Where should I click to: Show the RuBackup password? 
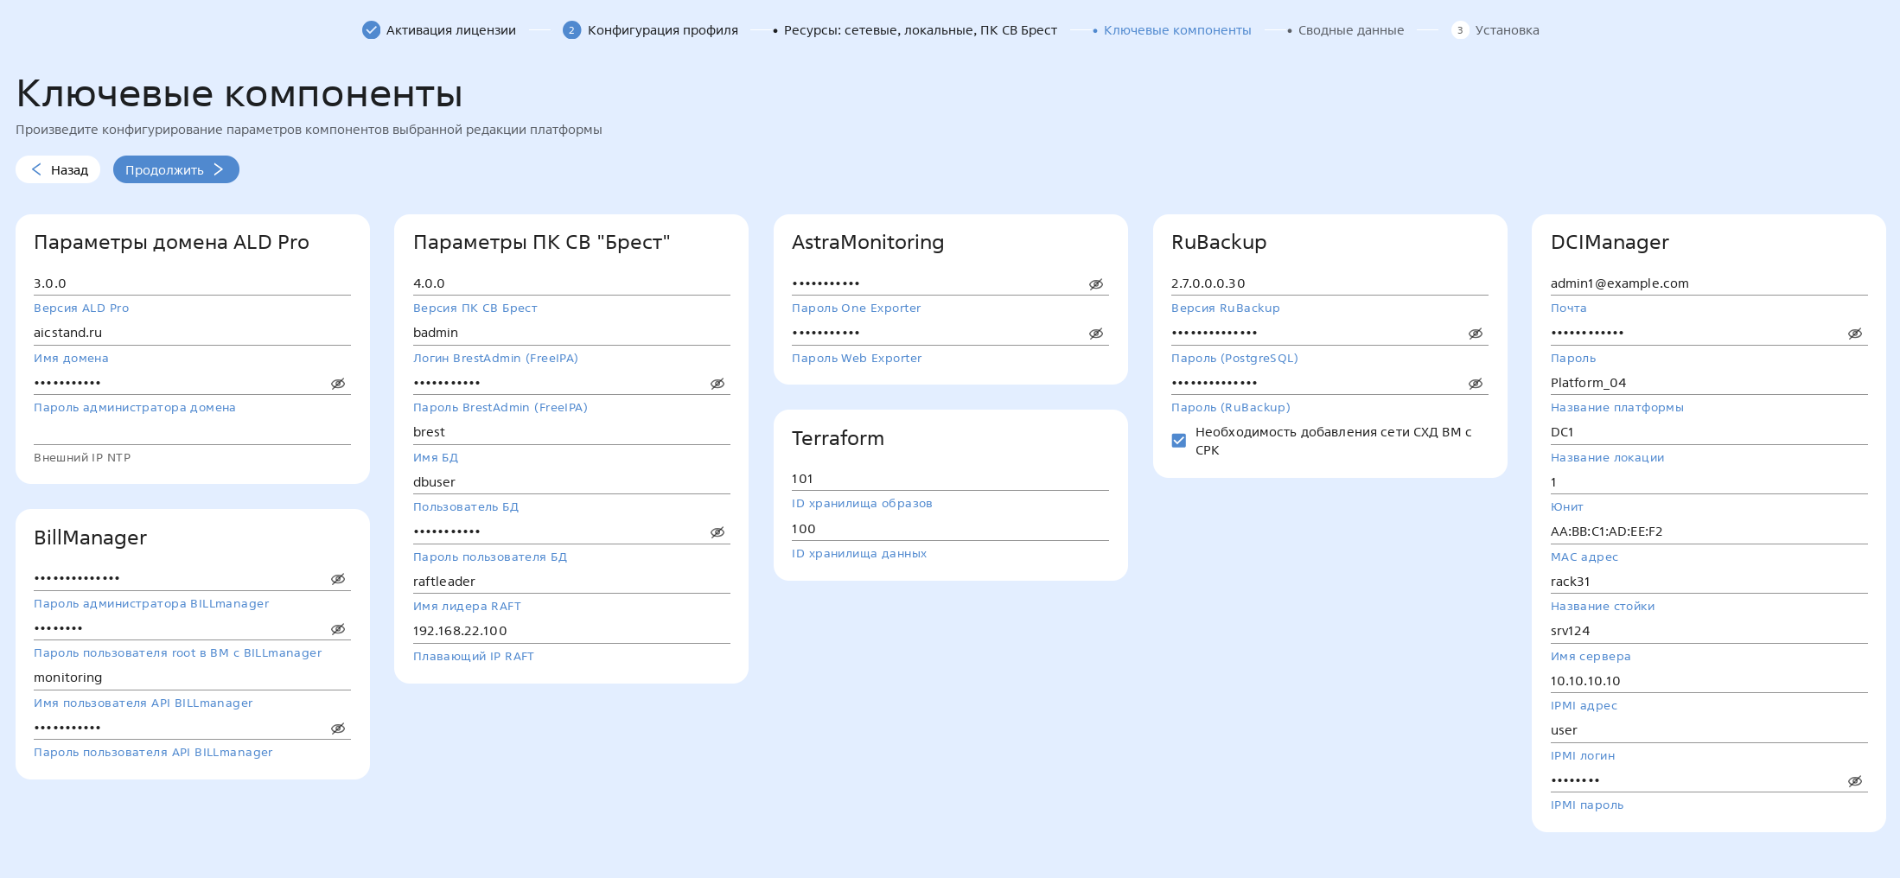pos(1475,383)
